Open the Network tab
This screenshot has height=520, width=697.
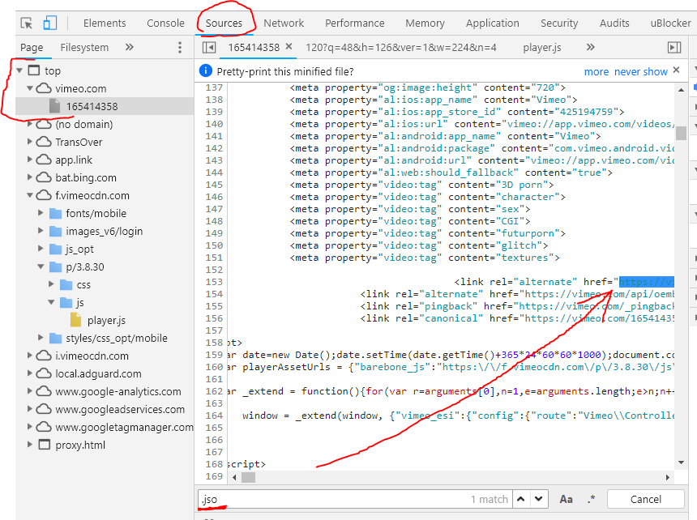284,23
